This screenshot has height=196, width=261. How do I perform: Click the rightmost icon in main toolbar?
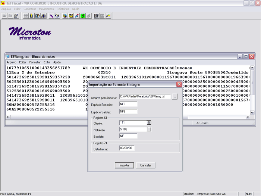coord(109,16)
